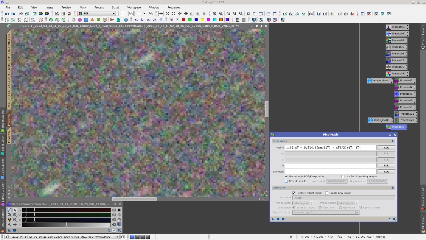Open the RGB channel dropdown in toolbar

[97, 14]
